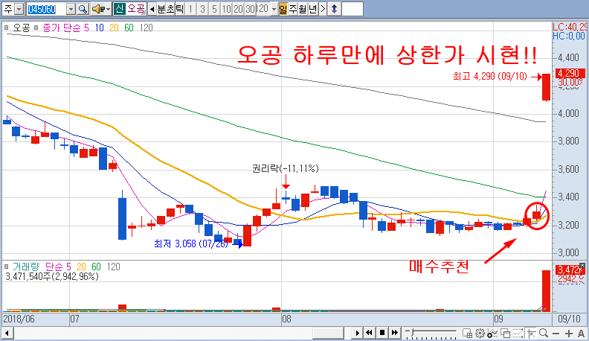Open the 주 type dropdown

(19, 9)
